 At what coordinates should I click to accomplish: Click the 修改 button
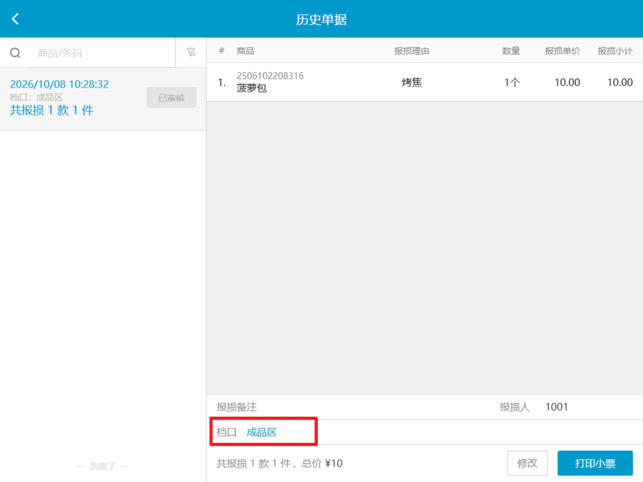click(x=527, y=463)
